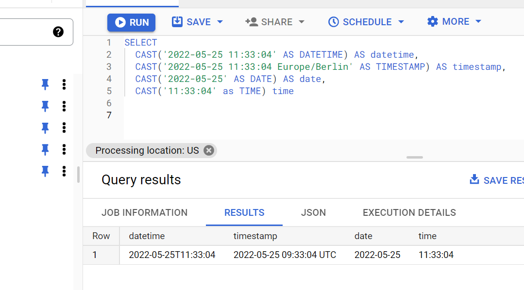Image resolution: width=524 pixels, height=290 pixels.
Task: Open the third sidebar three-dot menu
Action: click(x=64, y=128)
